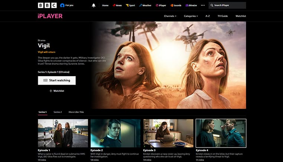Switch to the Series 2 tab

[58, 112]
